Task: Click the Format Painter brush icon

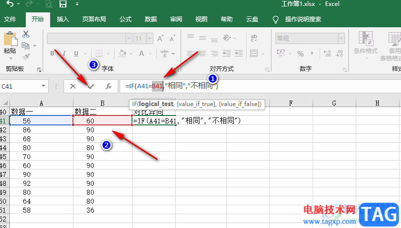Action: coord(26,57)
